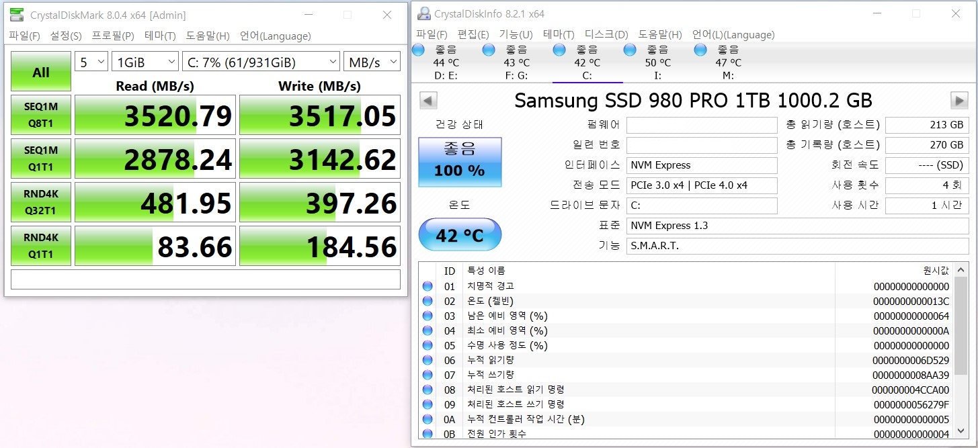
Task: Click status orb for 09 처리된 호스트 쓰기 명령
Action: [x=427, y=404]
